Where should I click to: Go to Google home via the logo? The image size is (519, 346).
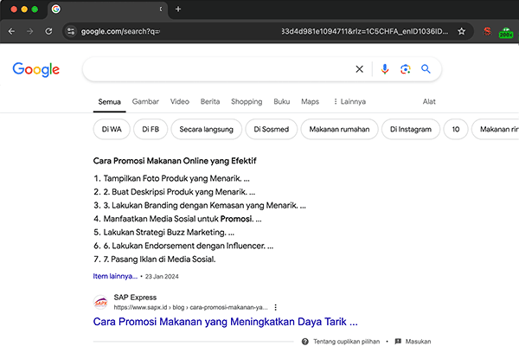36,69
